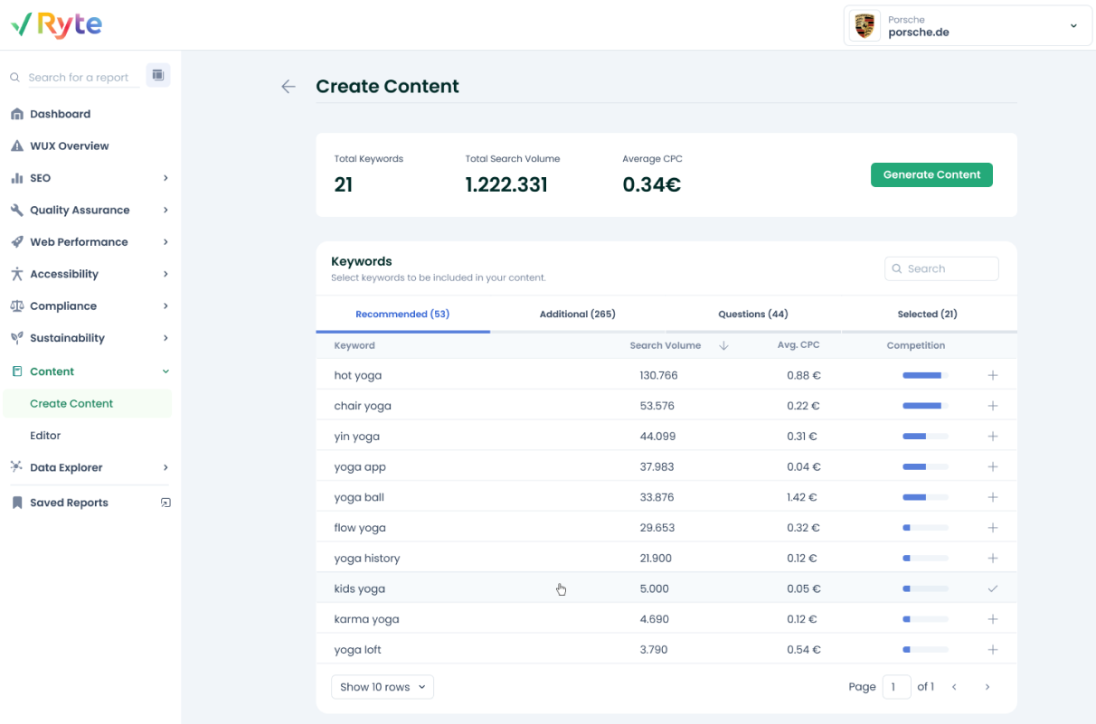Add chair yoga keyword with plus icon
The image size is (1096, 724).
(x=992, y=406)
